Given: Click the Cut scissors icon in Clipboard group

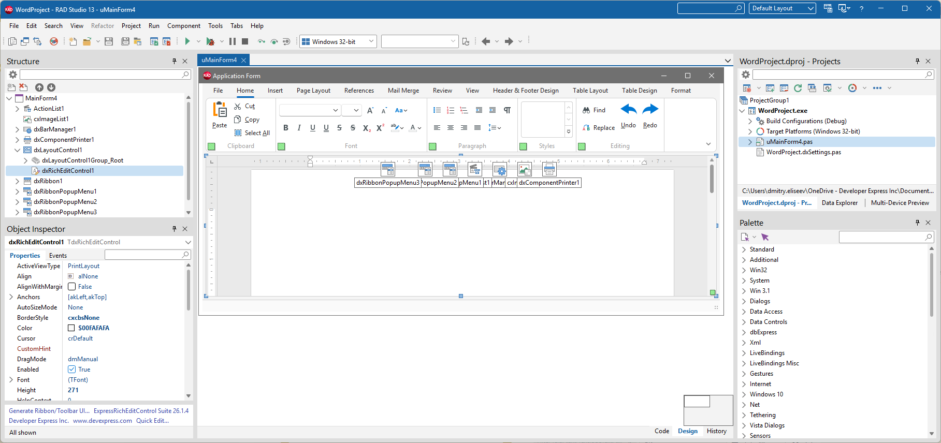Looking at the screenshot, I should coord(238,106).
